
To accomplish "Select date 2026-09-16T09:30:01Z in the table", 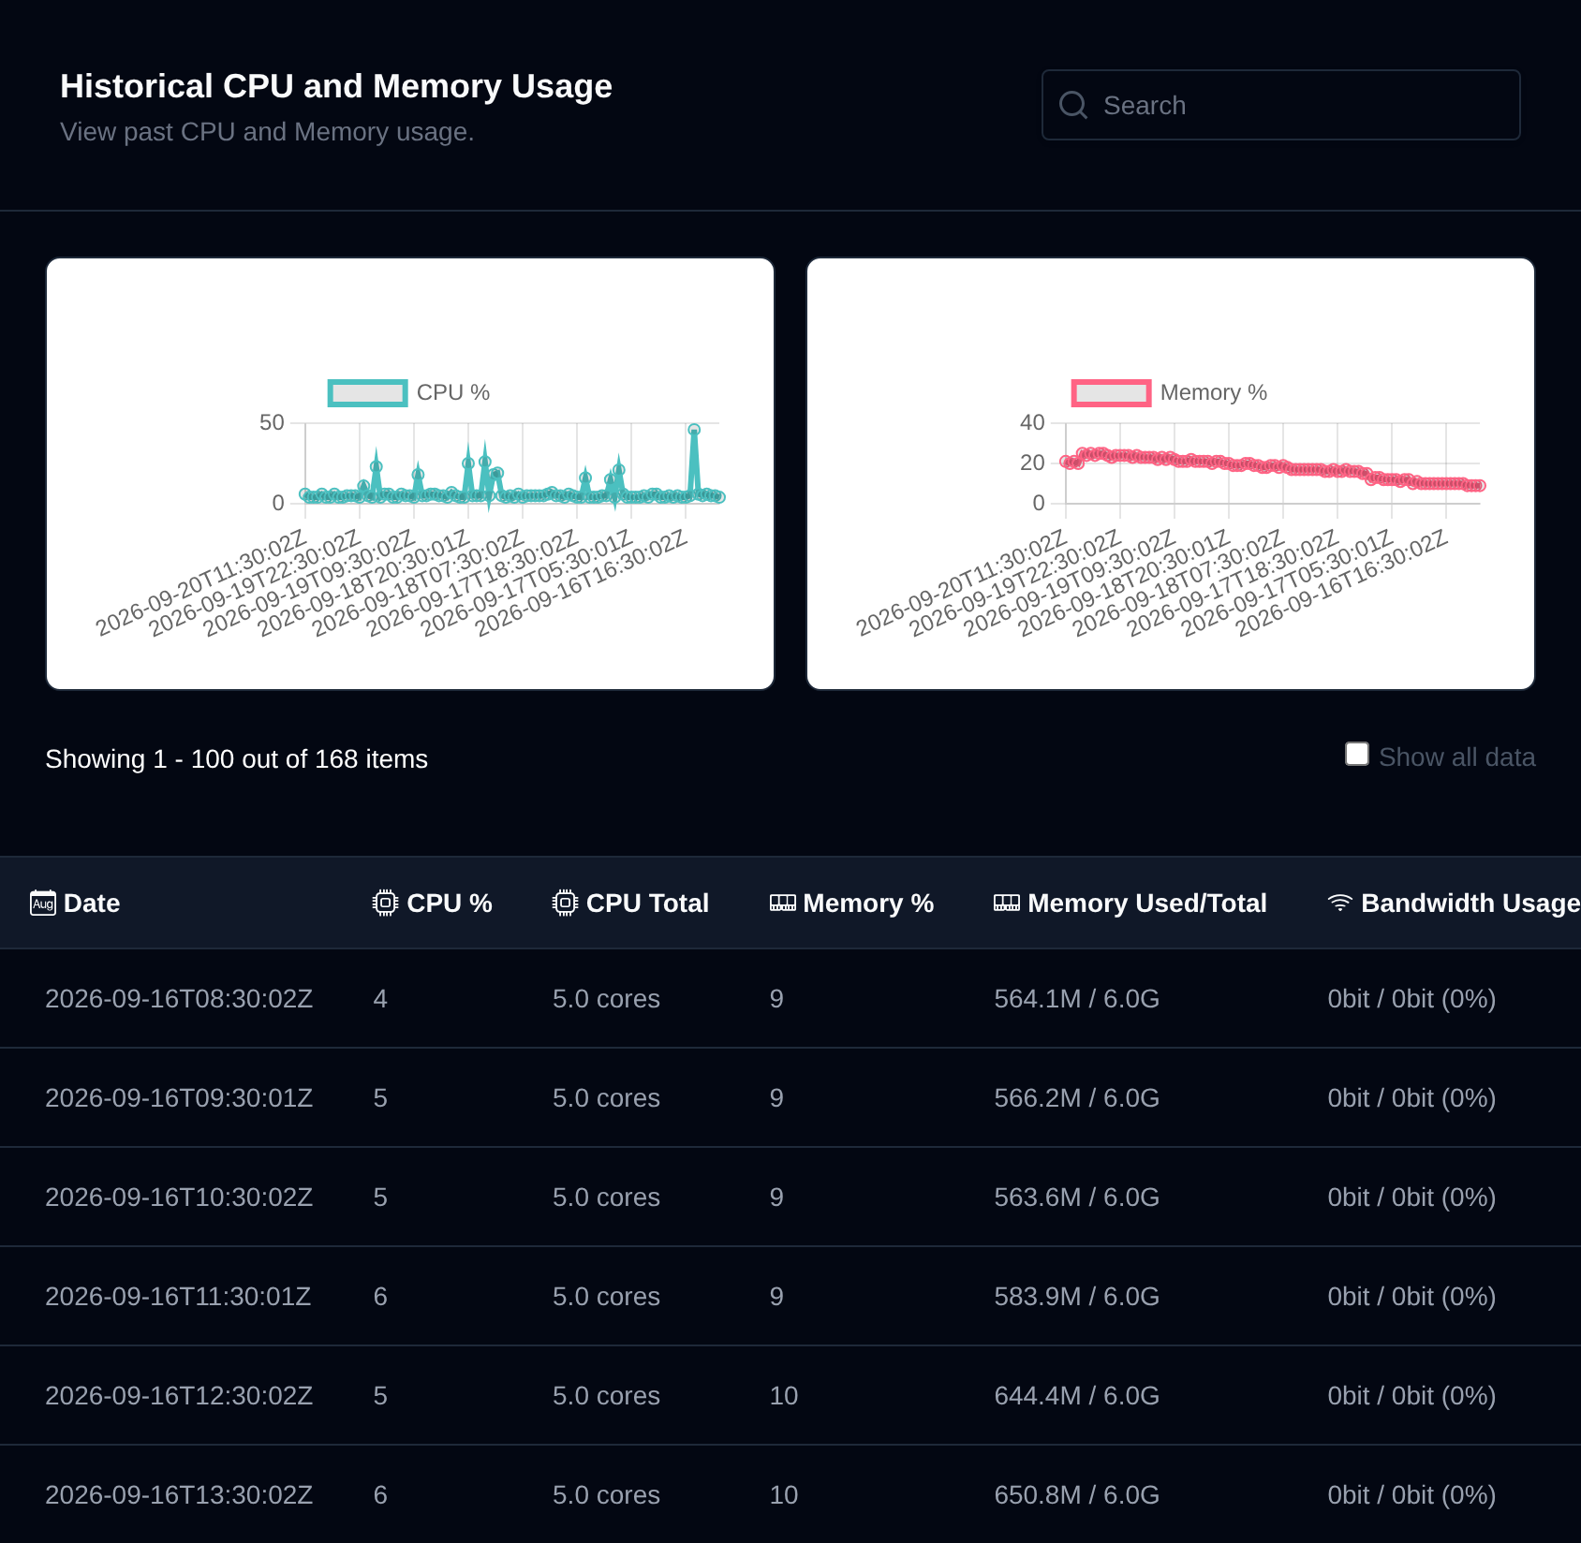I will tap(179, 1098).
